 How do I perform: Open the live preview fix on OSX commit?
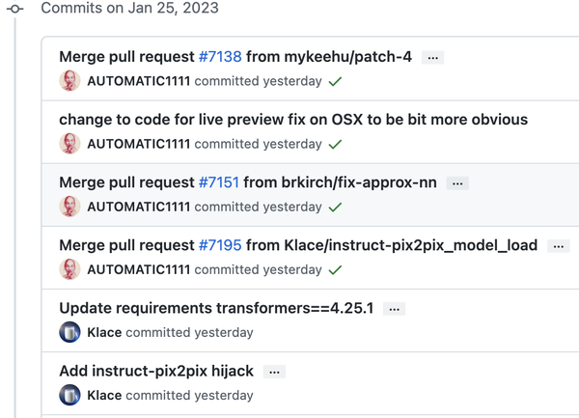pos(293,120)
